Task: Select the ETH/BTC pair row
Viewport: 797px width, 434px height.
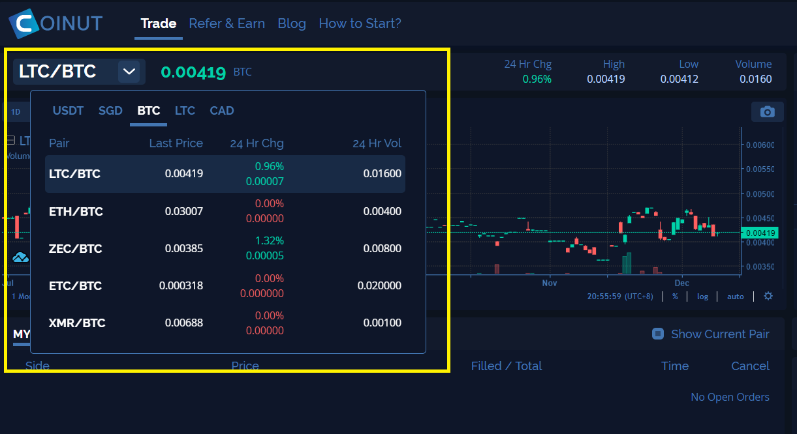Action: click(225, 211)
